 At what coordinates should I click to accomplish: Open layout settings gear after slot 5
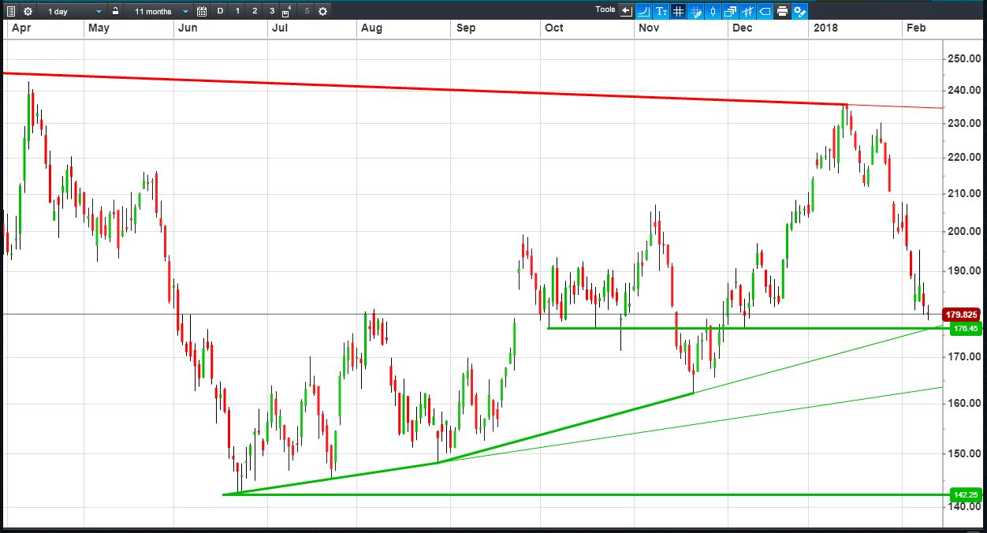click(x=322, y=11)
